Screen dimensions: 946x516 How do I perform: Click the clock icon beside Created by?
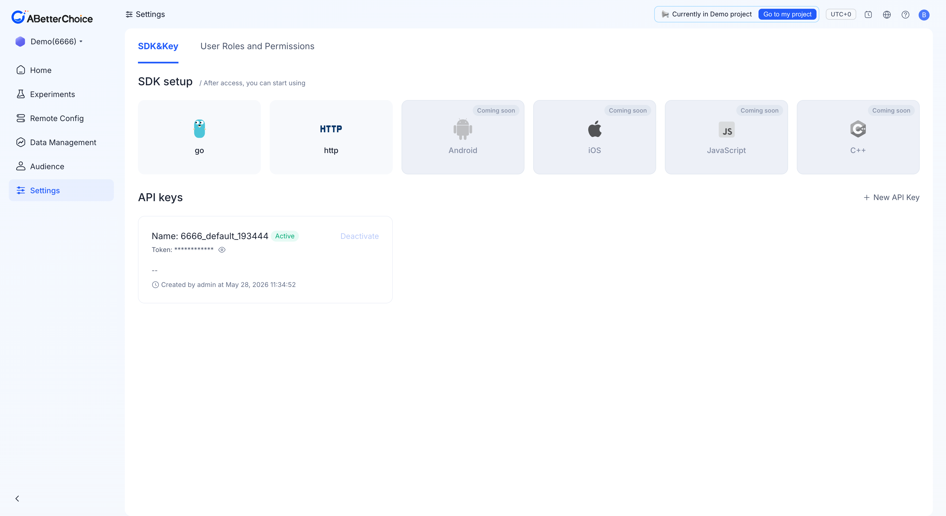[155, 285]
